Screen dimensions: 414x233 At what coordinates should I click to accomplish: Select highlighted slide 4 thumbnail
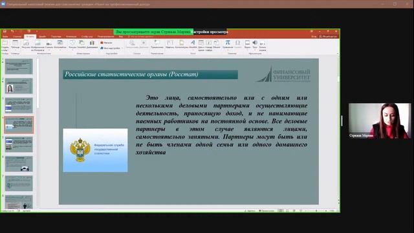tap(19, 125)
